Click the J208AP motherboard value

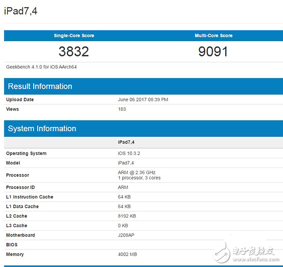pos(126,235)
